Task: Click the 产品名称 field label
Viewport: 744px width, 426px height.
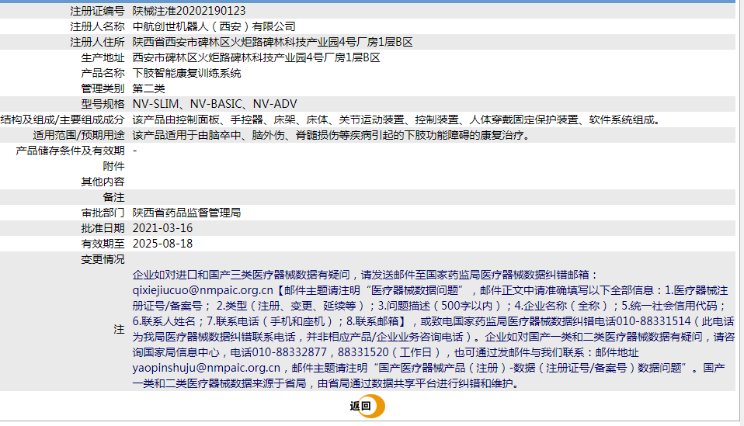Action: click(103, 74)
